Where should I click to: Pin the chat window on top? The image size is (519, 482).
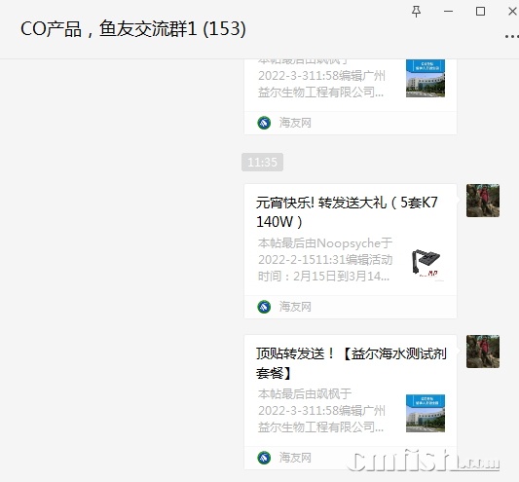(x=416, y=12)
